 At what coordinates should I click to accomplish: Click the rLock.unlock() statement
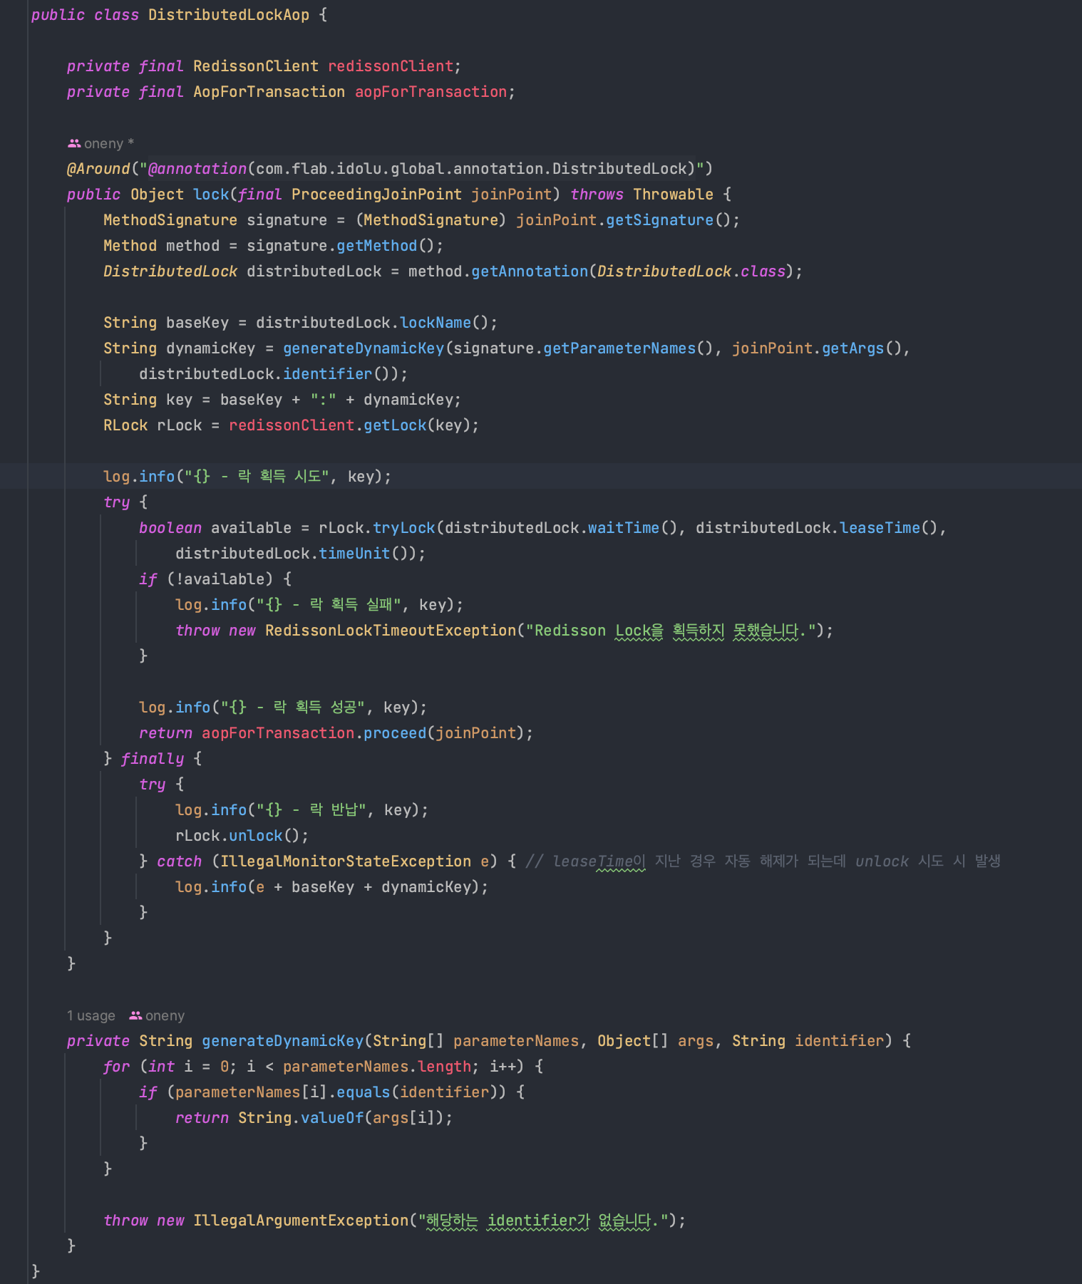(242, 836)
